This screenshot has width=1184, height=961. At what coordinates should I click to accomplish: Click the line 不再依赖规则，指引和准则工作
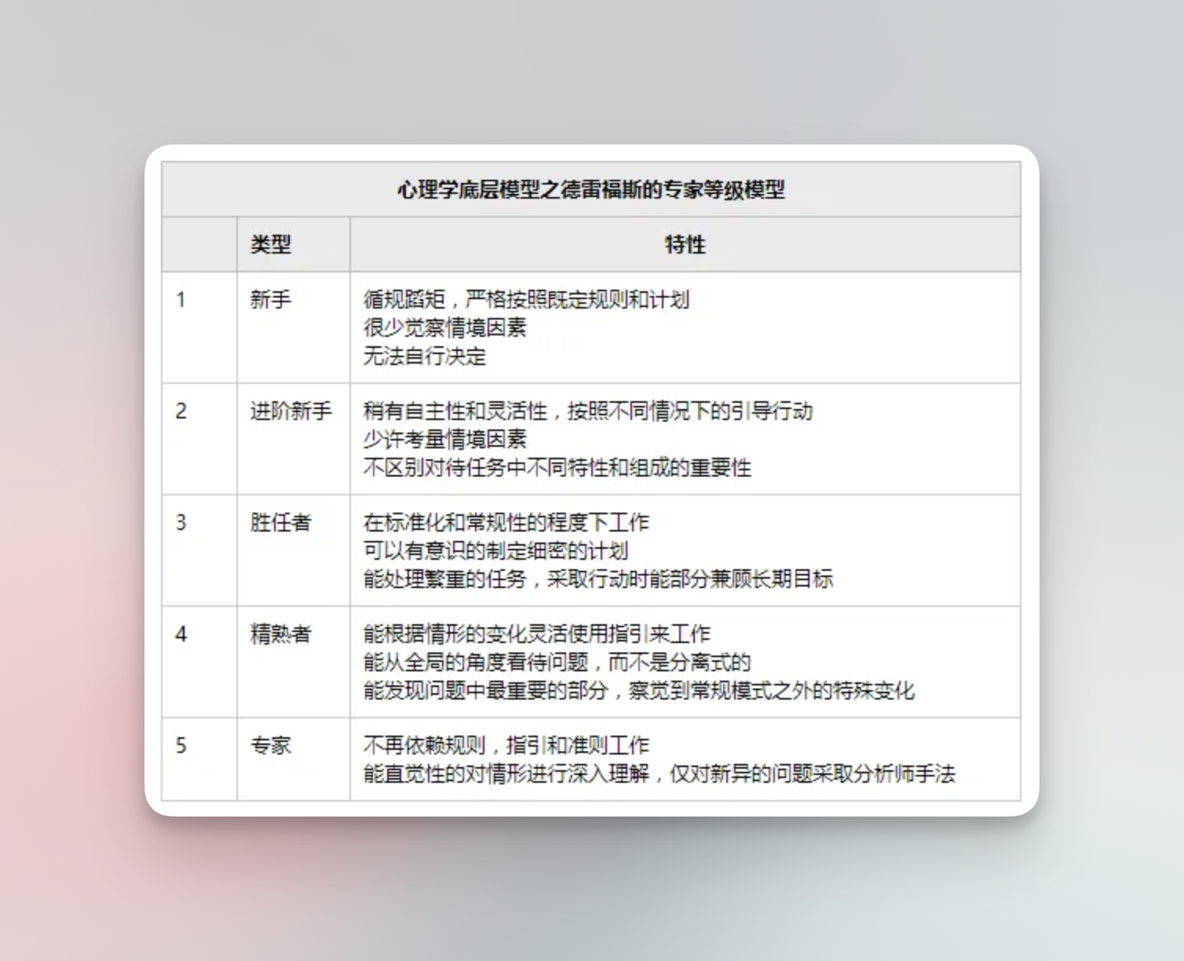(506, 746)
